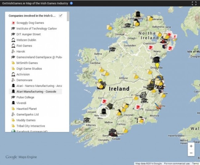The width and height of the screenshot is (200, 165).
Task: Select Demonware in the list
Action: pos(24,80)
